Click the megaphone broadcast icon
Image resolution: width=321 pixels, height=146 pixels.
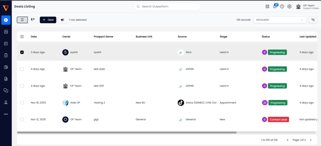(x=63, y=20)
